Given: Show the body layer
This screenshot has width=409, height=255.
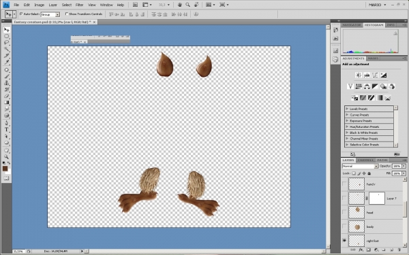Looking at the screenshot, I should tap(344, 226).
